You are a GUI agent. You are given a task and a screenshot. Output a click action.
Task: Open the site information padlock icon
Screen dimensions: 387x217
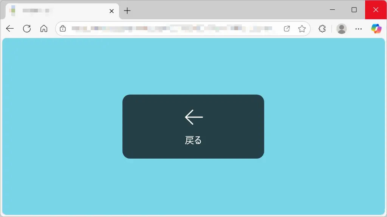[x=63, y=28]
